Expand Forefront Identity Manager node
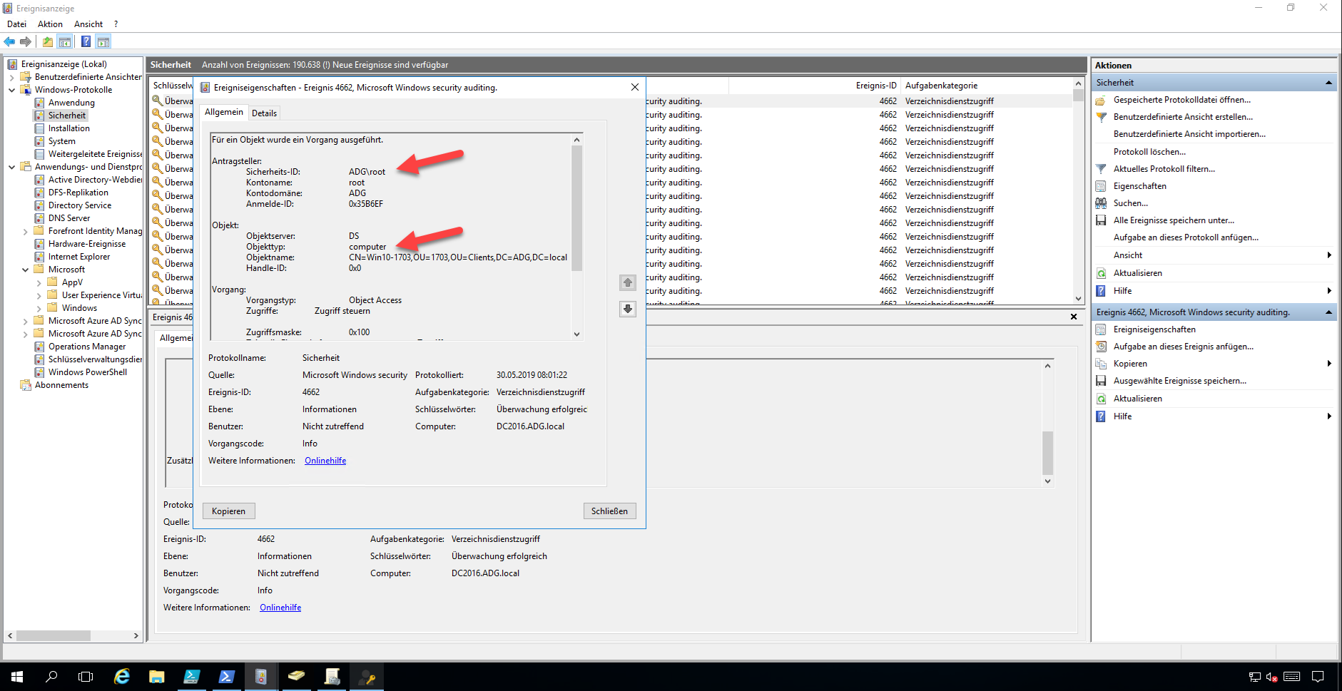This screenshot has height=691, width=1342. pyautogui.click(x=26, y=231)
